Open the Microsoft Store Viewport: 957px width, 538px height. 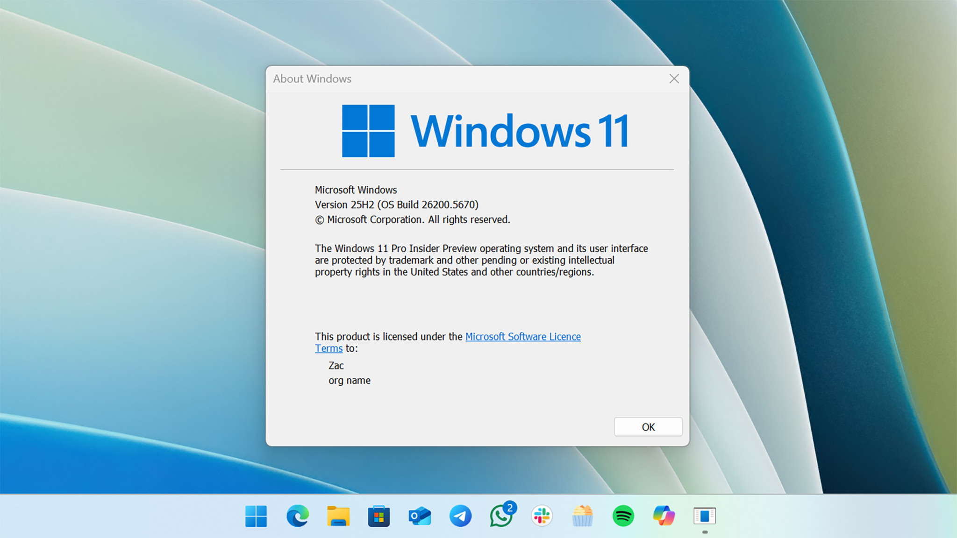379,516
